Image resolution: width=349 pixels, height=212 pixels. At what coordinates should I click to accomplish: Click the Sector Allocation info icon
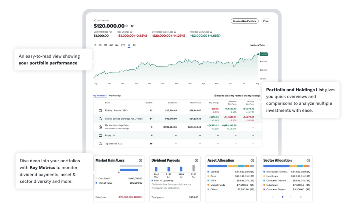(308, 161)
